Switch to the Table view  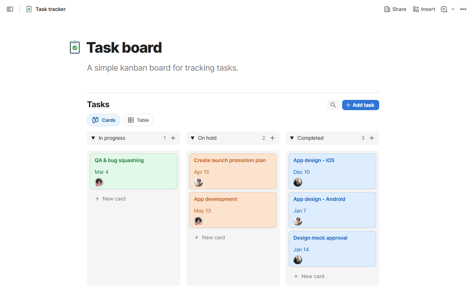click(x=138, y=120)
